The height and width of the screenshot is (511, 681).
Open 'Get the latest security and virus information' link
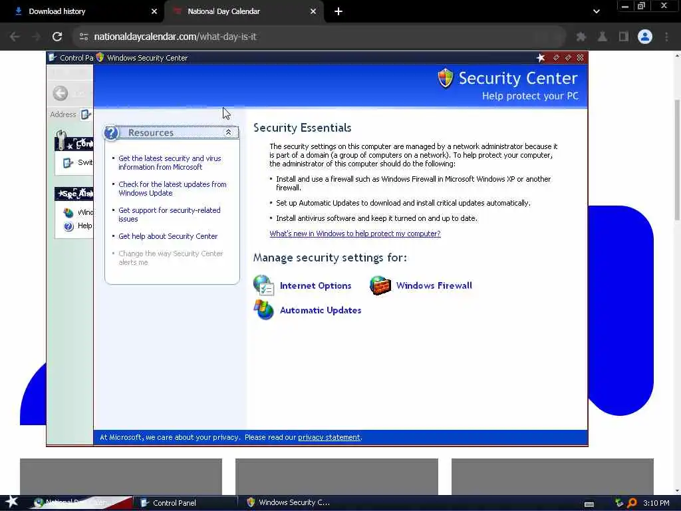tap(170, 162)
